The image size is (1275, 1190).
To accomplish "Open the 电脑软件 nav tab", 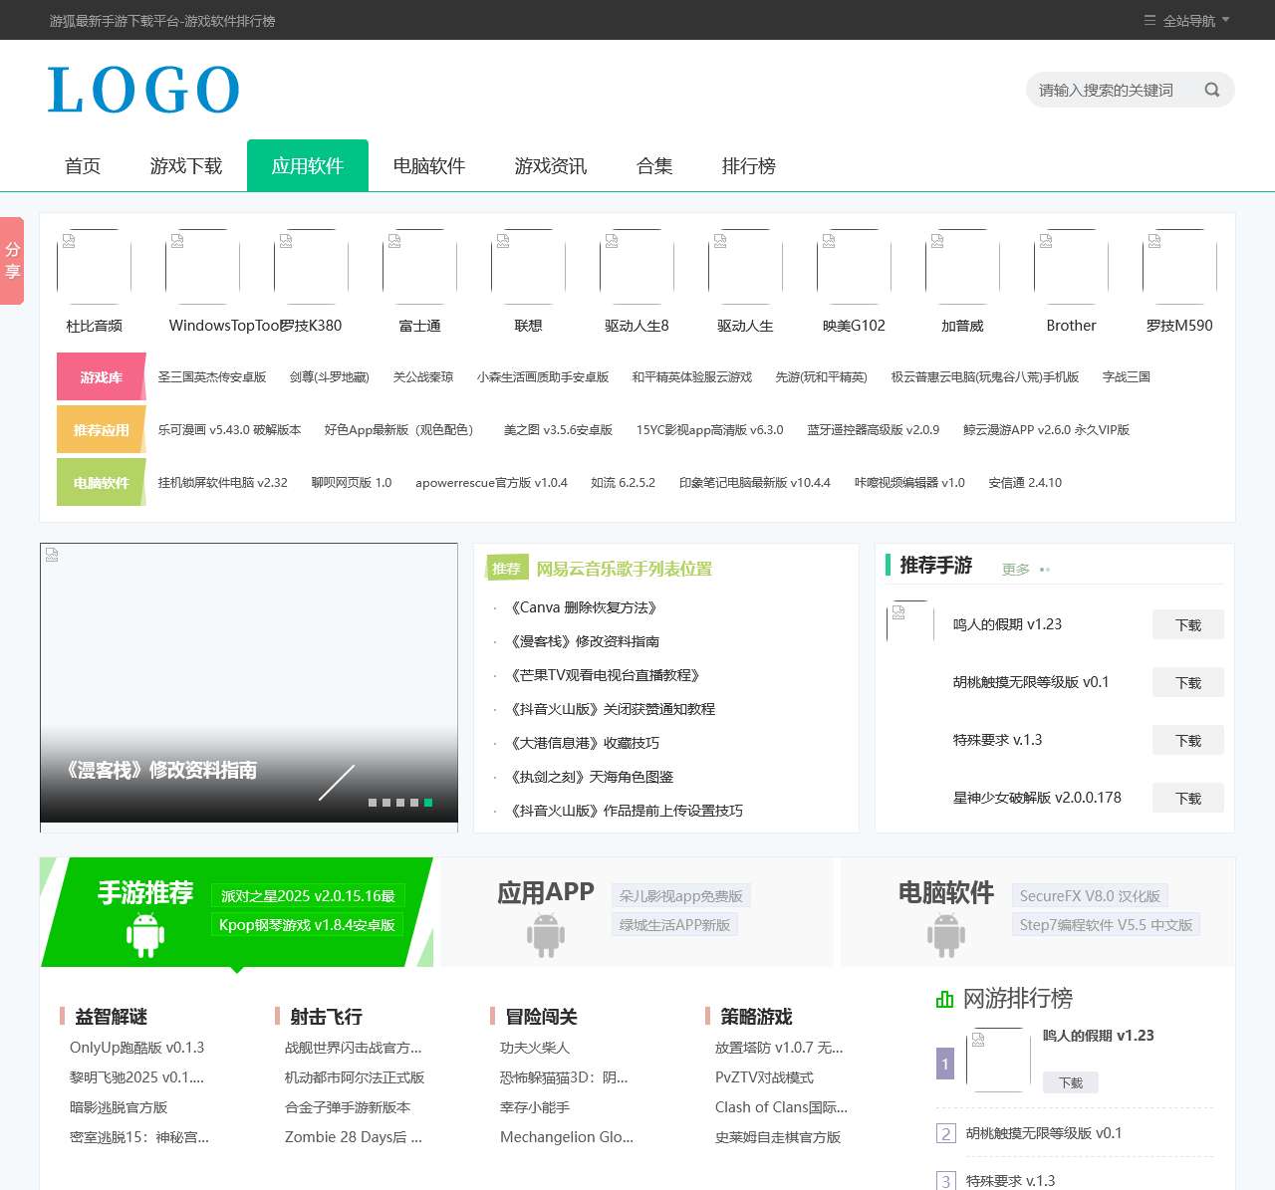I will pyautogui.click(x=429, y=165).
